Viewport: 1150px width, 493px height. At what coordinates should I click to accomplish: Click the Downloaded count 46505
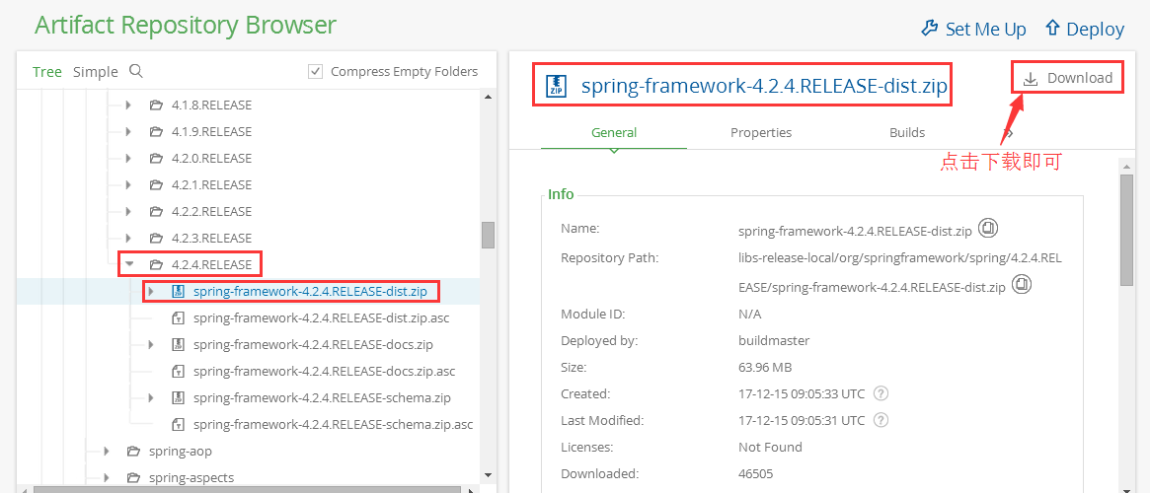click(755, 473)
